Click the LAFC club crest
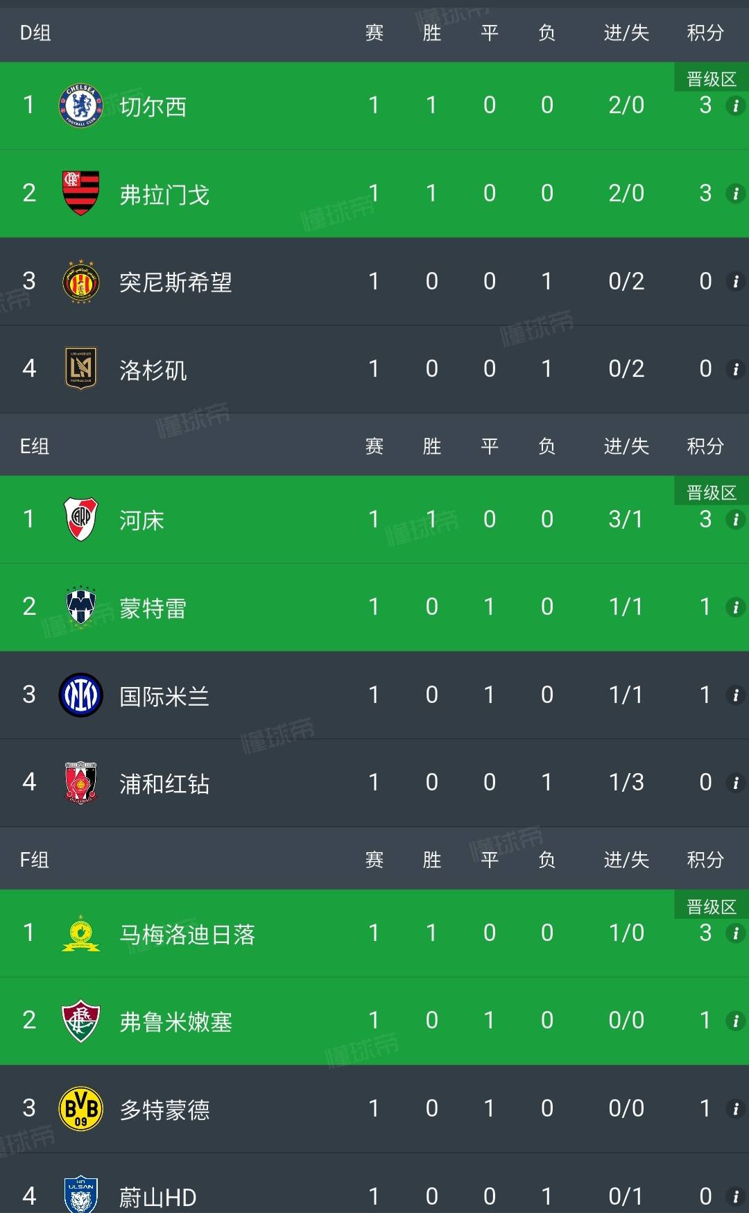Viewport: 749px width, 1213px height. [80, 368]
